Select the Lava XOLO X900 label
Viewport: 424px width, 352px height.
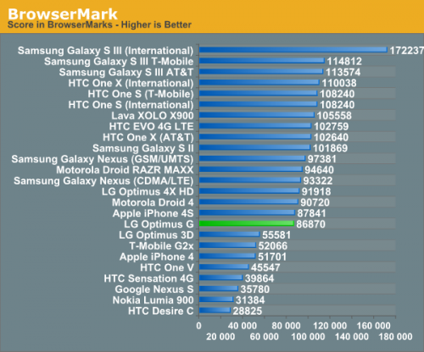(153, 116)
